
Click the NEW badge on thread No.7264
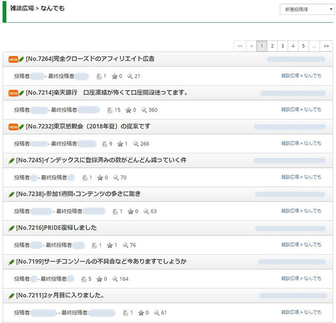tap(13, 59)
